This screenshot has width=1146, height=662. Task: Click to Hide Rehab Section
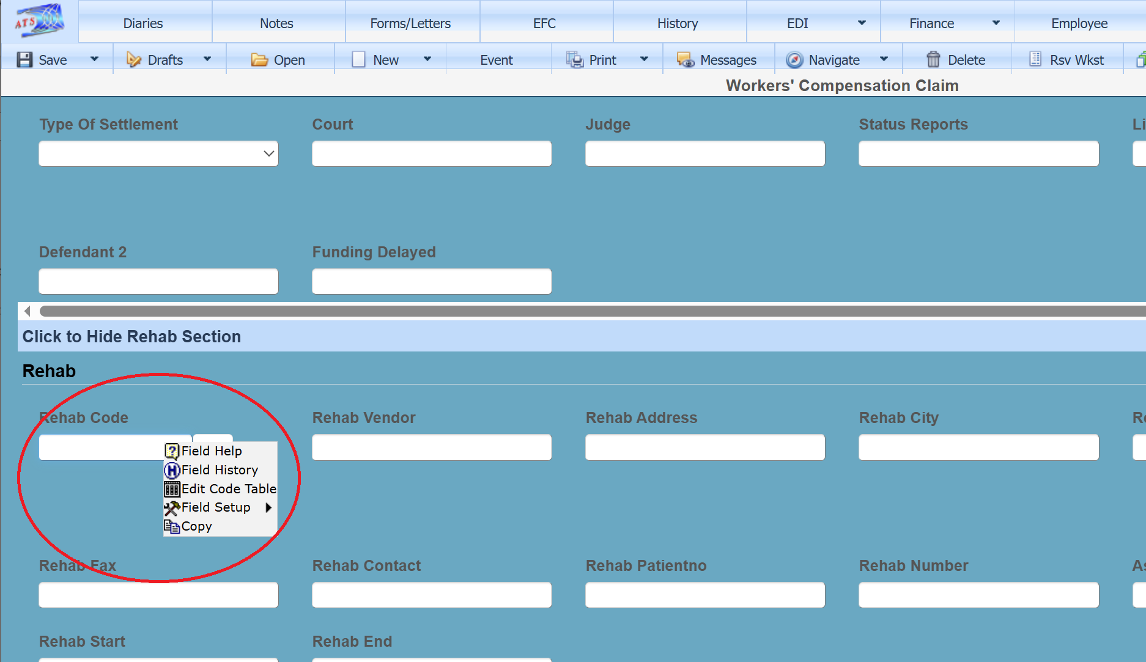point(131,337)
